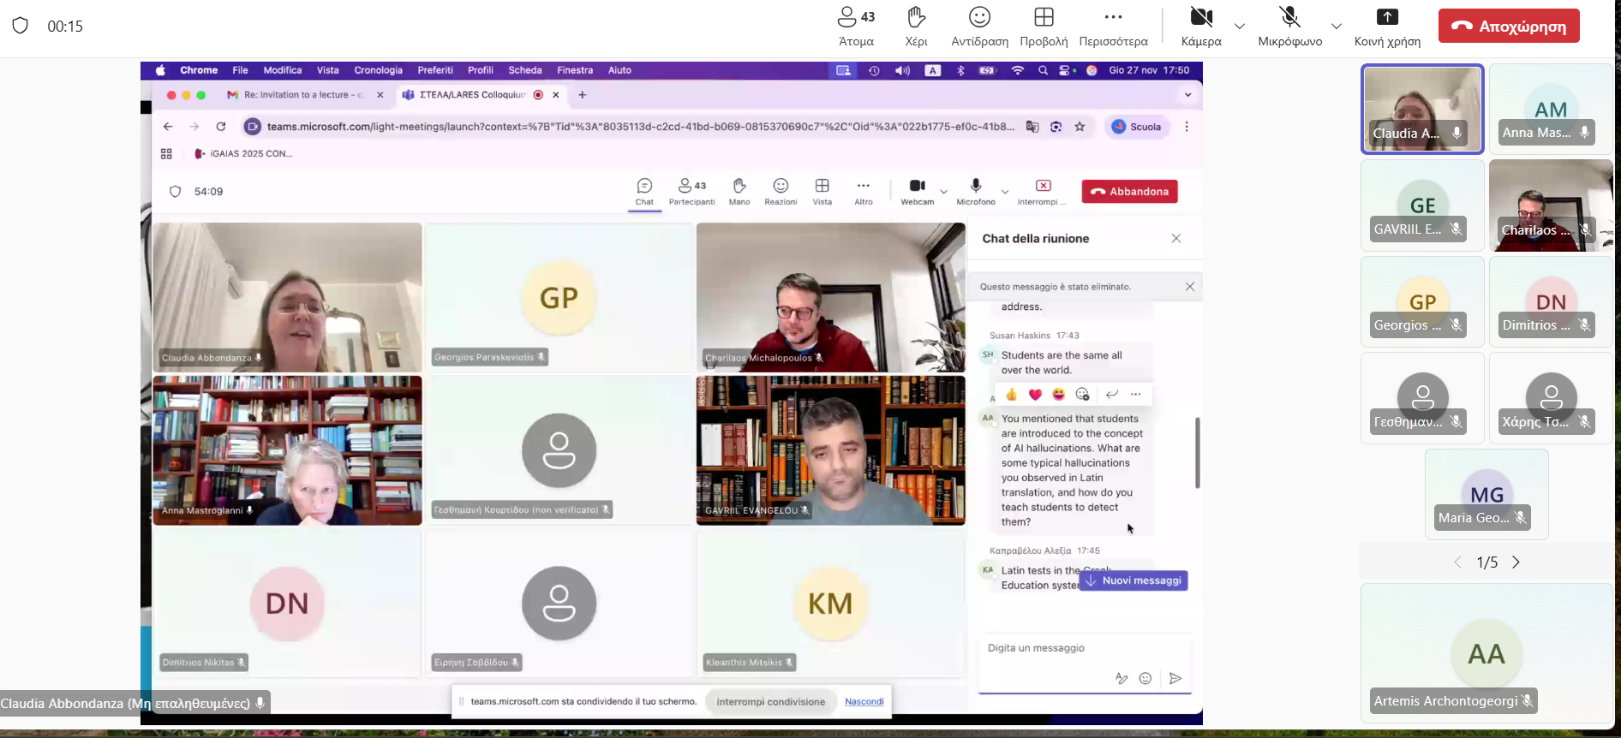Click the chat panel's vertical scrollbar
This screenshot has height=738, width=1621.
1197,453
